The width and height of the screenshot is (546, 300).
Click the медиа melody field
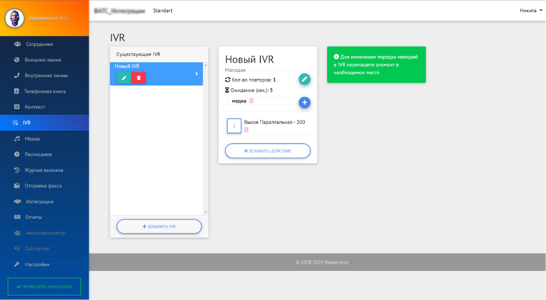[259, 101]
